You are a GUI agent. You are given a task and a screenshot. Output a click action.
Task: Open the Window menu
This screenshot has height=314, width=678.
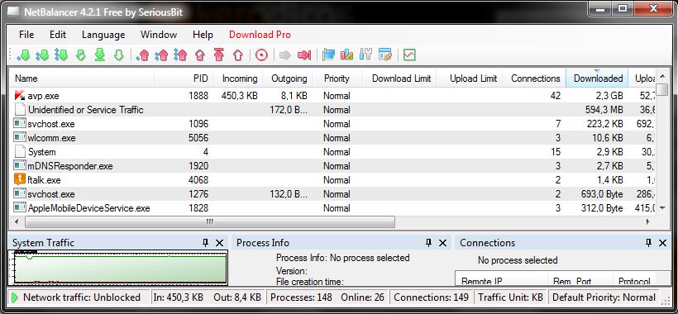[x=159, y=35]
